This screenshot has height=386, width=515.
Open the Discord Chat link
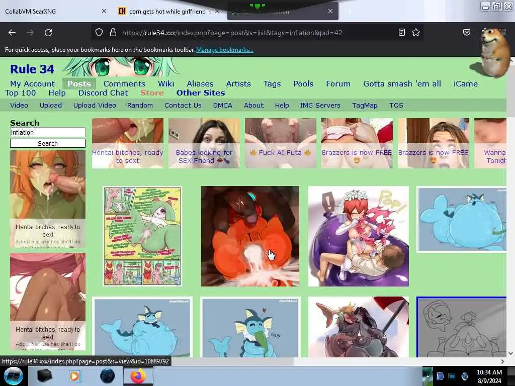pyautogui.click(x=103, y=93)
